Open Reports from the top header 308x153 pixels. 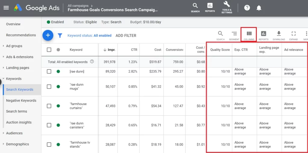210,7
